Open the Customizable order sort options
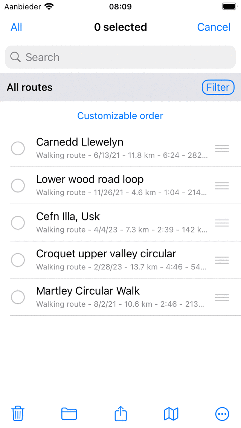241x428 pixels. coord(120,116)
